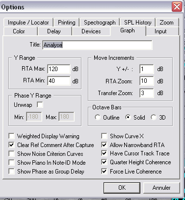This screenshot has height=200, width=185.
Task: Select the SPL History tab
Action: pyautogui.click(x=137, y=23)
